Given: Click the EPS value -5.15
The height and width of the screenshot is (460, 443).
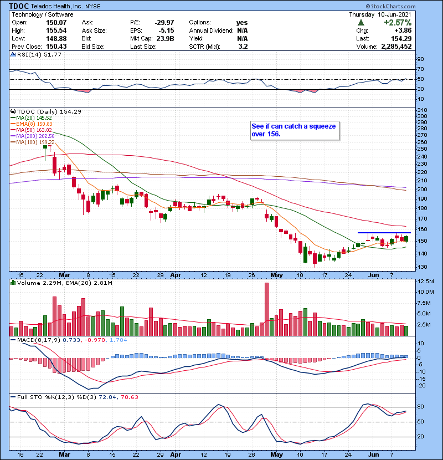Looking at the screenshot, I should 166,30.
